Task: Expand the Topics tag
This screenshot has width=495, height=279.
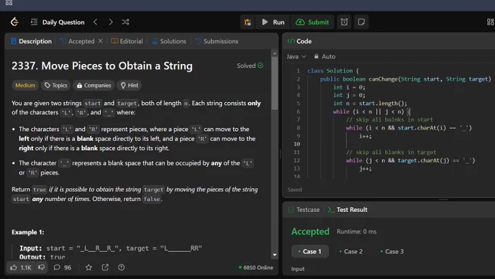Action: coord(55,85)
